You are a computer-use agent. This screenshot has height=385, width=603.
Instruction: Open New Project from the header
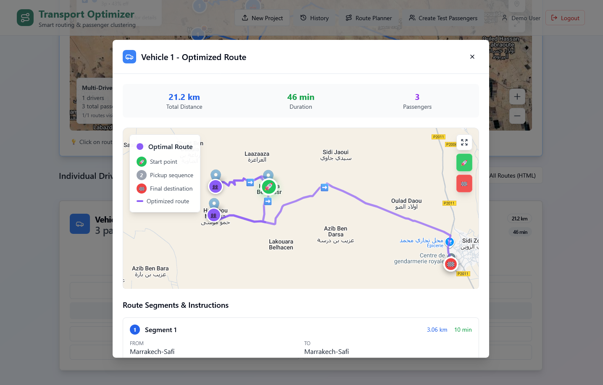[262, 18]
